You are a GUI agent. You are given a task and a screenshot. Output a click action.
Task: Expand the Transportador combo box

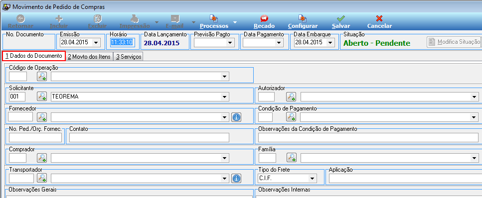pyautogui.click(x=225, y=179)
